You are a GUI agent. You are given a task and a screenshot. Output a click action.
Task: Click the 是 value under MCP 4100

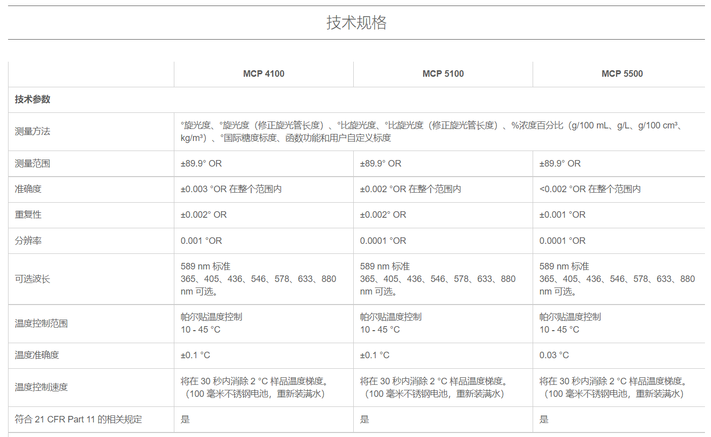coord(185,419)
